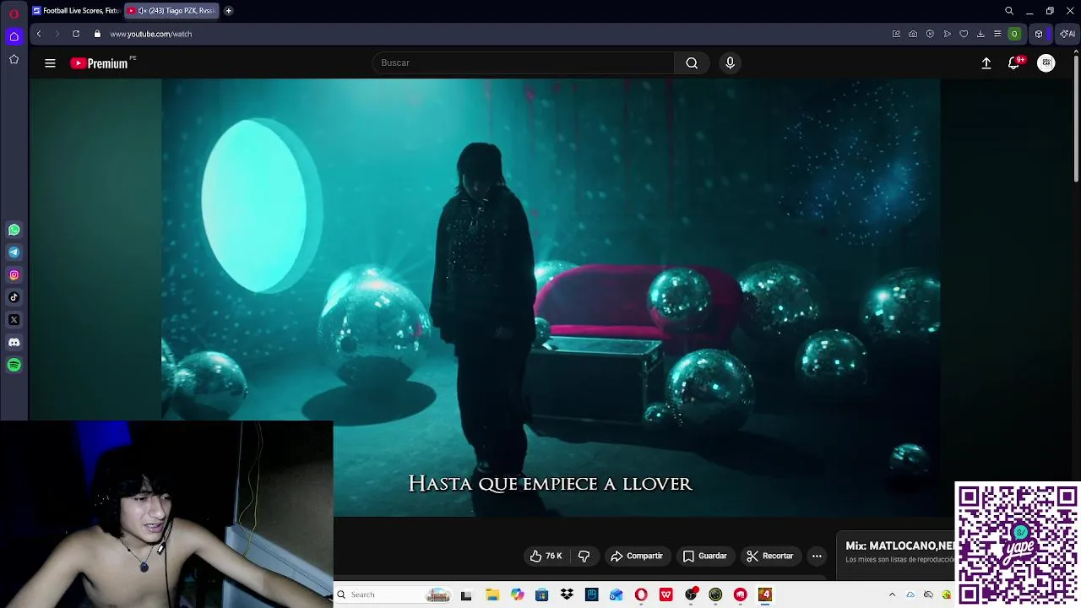Image resolution: width=1081 pixels, height=608 pixels.
Task: Open Telegram in Opera sidebar
Action: [14, 252]
